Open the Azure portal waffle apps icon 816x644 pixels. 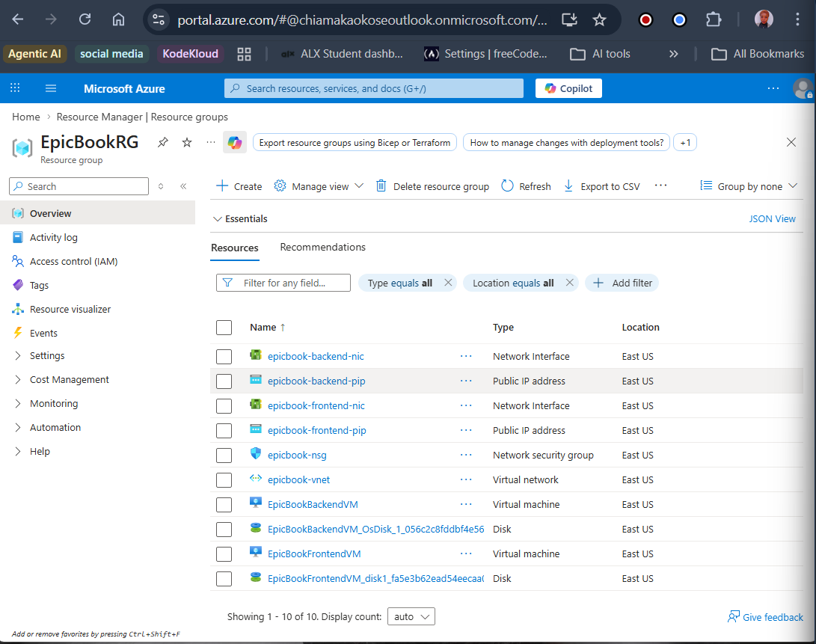tap(15, 88)
